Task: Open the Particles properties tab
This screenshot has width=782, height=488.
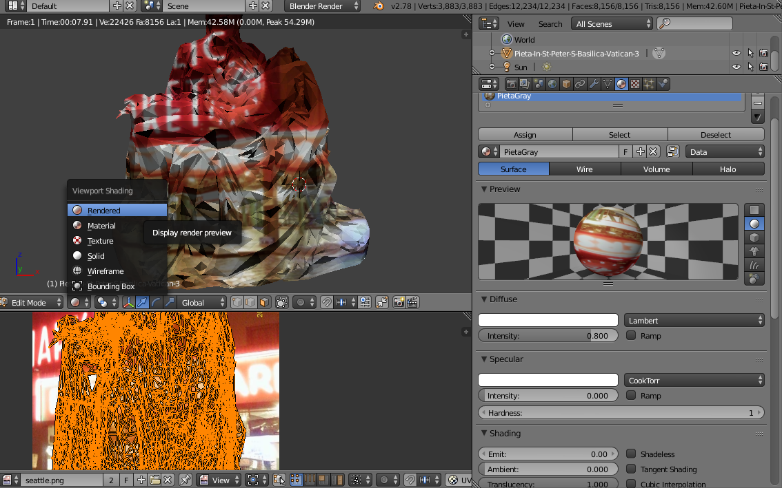Action: (x=649, y=84)
